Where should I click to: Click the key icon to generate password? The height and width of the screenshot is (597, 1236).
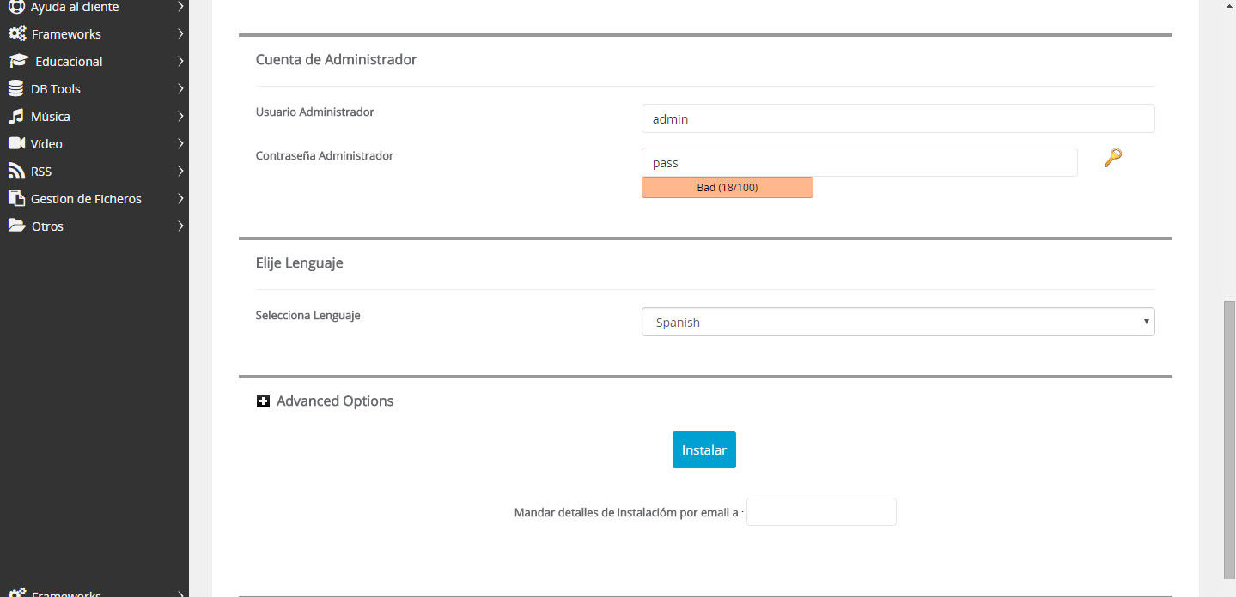(1112, 158)
